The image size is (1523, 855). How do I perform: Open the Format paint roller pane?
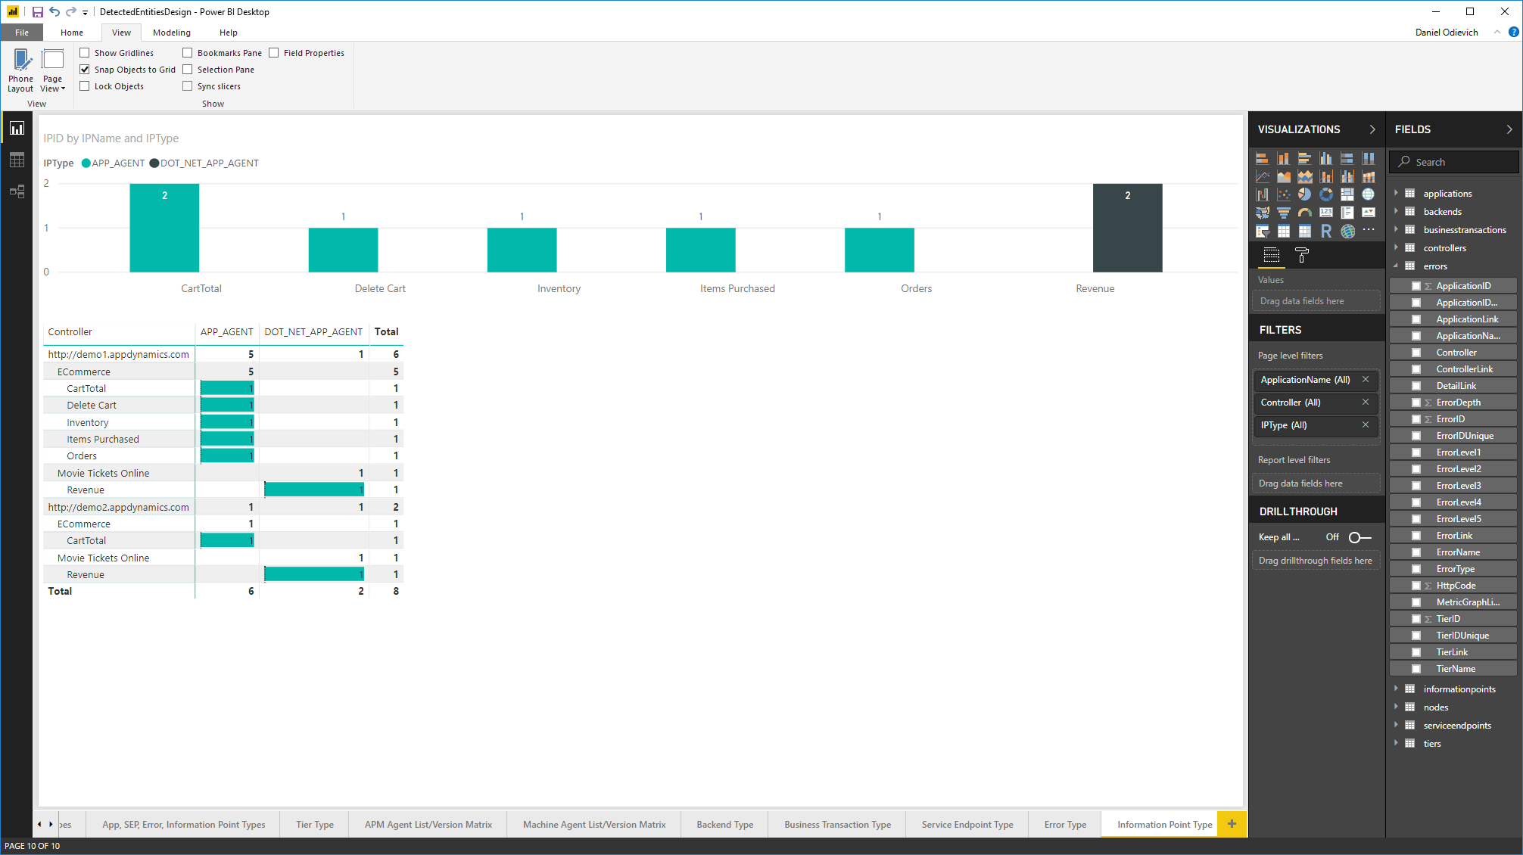point(1301,256)
